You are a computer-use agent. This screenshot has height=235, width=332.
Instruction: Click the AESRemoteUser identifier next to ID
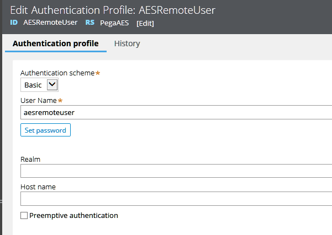[x=50, y=23]
